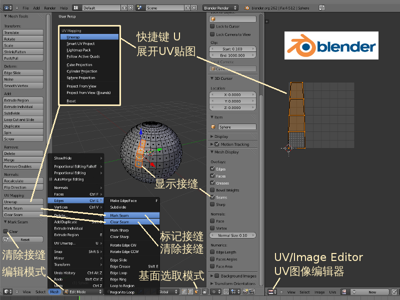Delete the current scene with X icon
The image size is (400, 300).
pyautogui.click(x=194, y=8)
